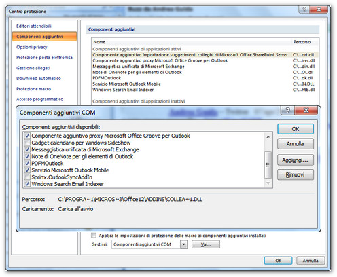This screenshot has height=277, width=337.
Task: Switch to Download automatico section
Action: click(x=39, y=78)
